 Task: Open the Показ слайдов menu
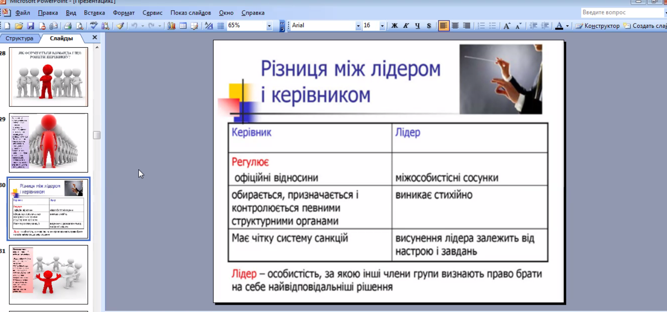point(190,13)
